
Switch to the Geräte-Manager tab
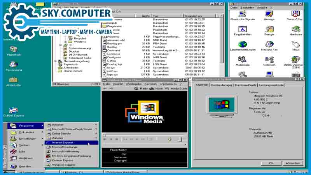point(221,85)
